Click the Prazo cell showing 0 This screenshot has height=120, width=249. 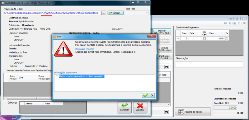pos(184,38)
